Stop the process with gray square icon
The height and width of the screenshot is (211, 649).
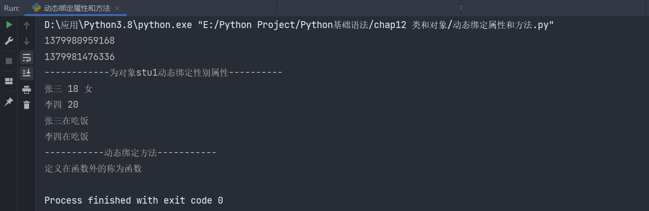(x=9, y=61)
